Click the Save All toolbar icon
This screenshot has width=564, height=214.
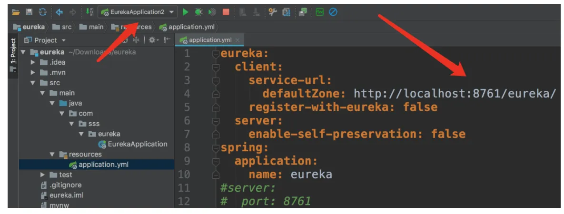[x=29, y=12]
